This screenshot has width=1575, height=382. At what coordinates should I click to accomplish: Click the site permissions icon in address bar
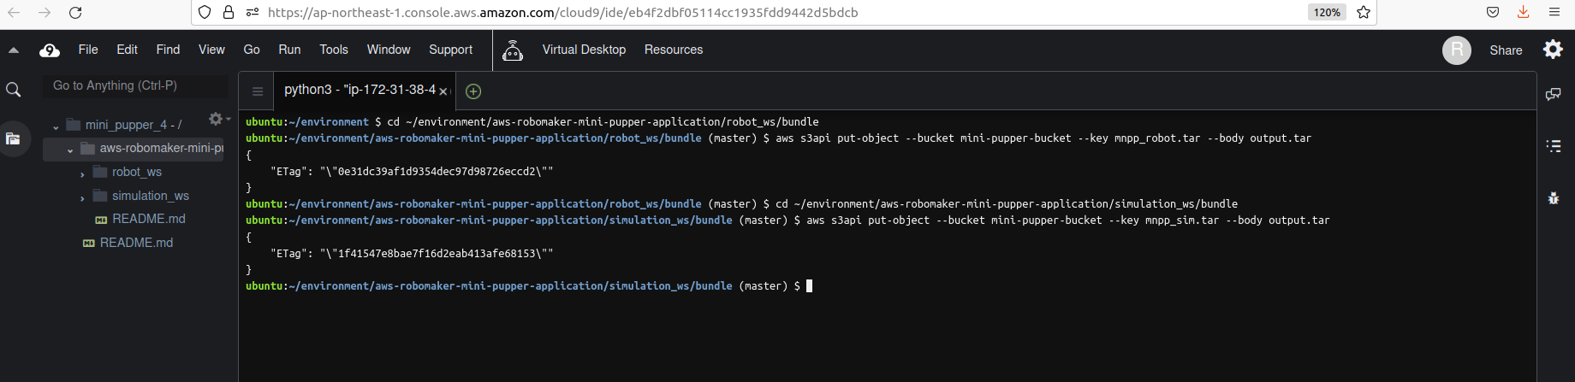tap(252, 12)
